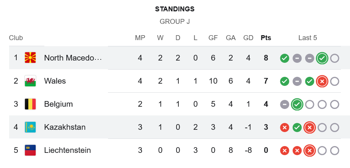Sort standings by Pts column header
350x168 pixels.
pyautogui.click(x=266, y=38)
